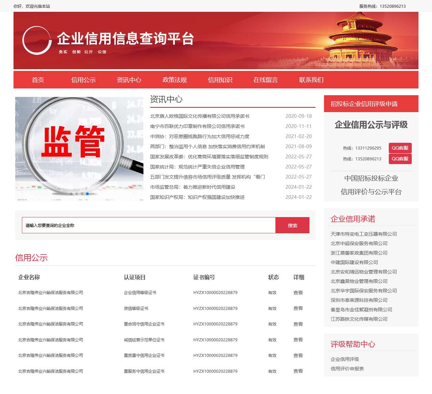The height and width of the screenshot is (394, 432).
Task: Select the 诚信经营示范单位证书 table cell
Action: tap(144, 340)
